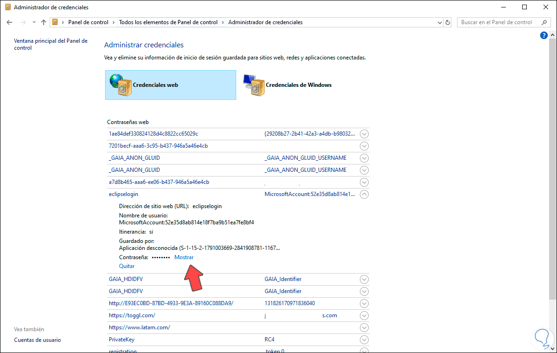557x353 pixels.
Task: Click the Control Panel icon in address bar
Action: click(x=55, y=22)
